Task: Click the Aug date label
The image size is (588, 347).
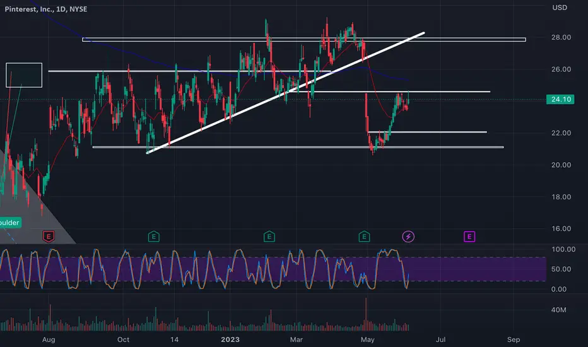Action: point(49,339)
